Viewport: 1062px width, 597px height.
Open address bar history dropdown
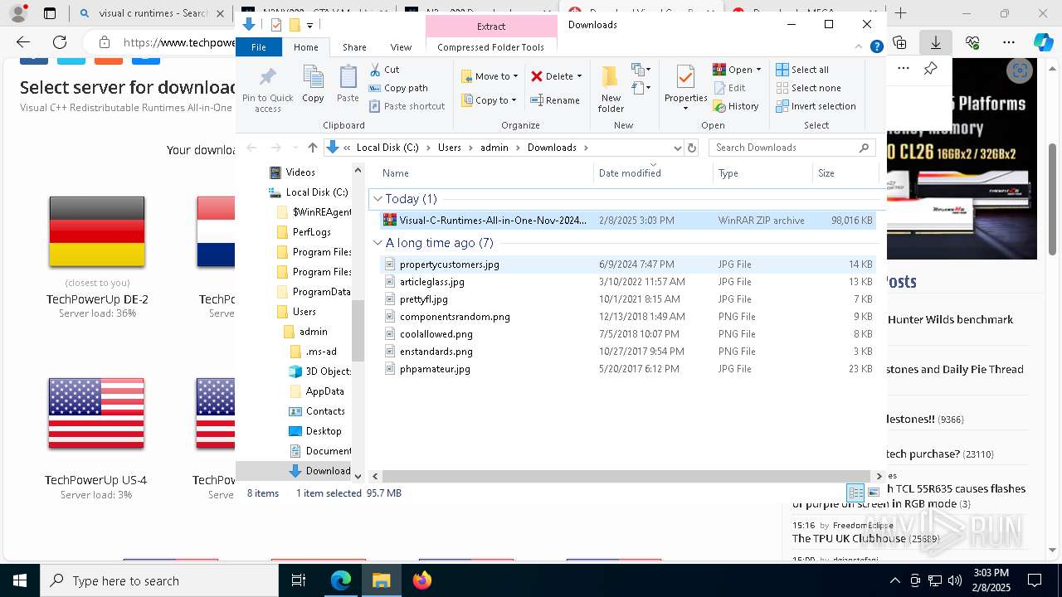click(678, 148)
